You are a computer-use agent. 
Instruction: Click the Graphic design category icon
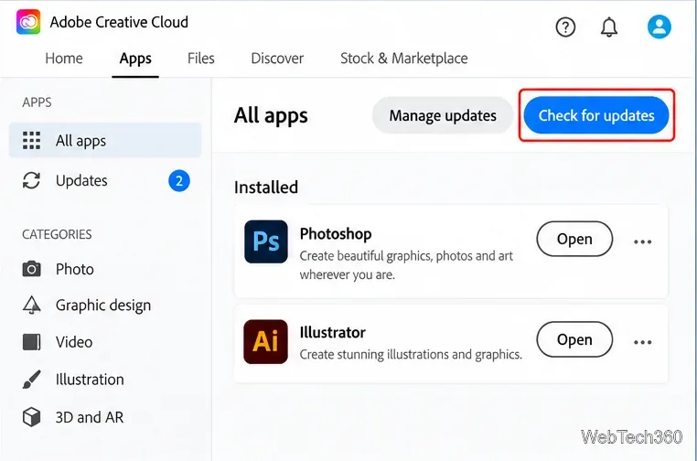(x=32, y=305)
